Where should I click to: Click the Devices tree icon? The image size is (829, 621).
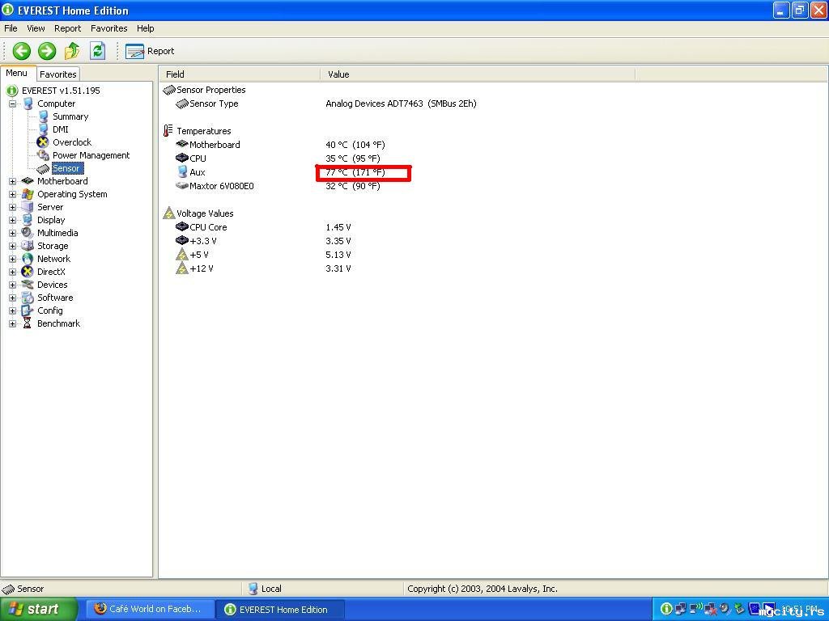click(28, 285)
